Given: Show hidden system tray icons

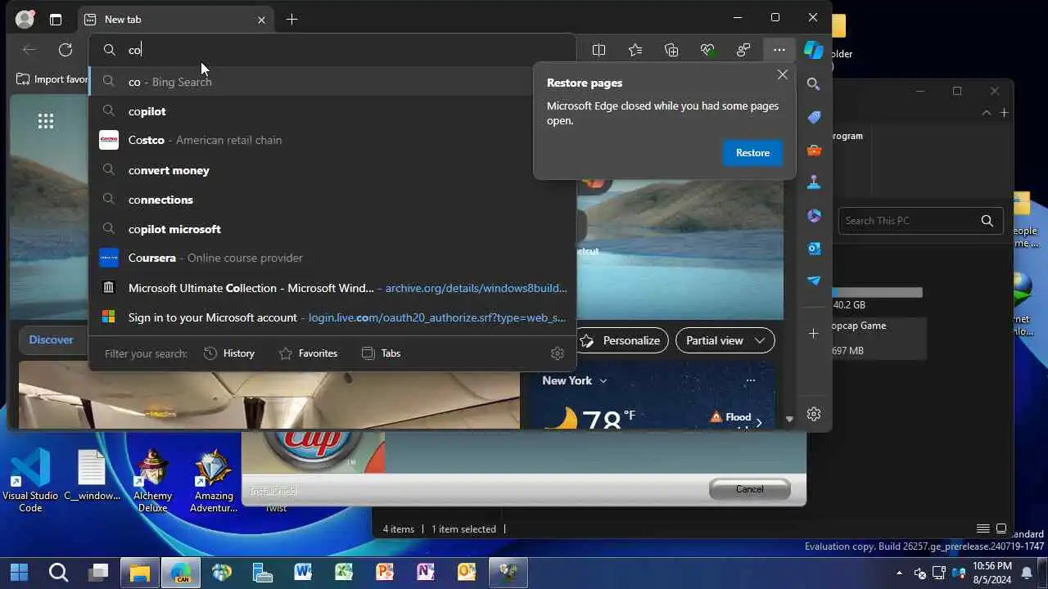Looking at the screenshot, I should (900, 573).
